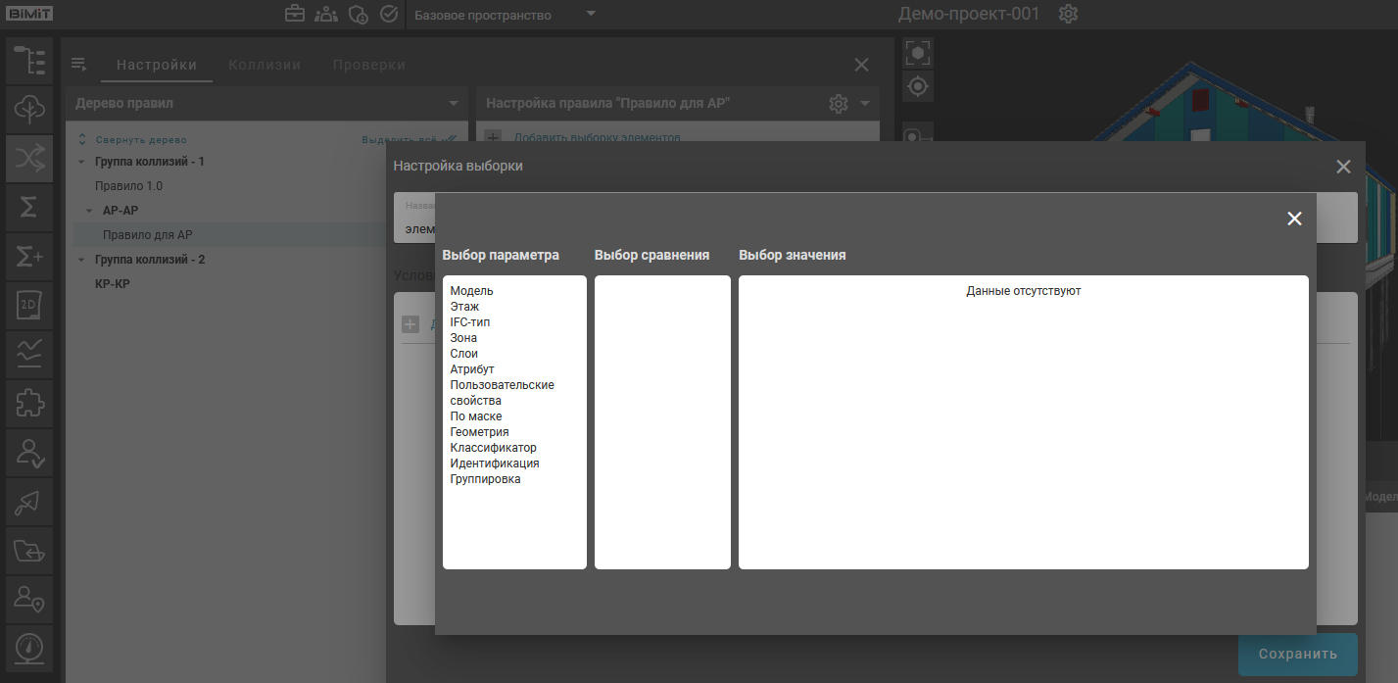
Task: Click the briefcase icon in top bar
Action: (x=294, y=15)
